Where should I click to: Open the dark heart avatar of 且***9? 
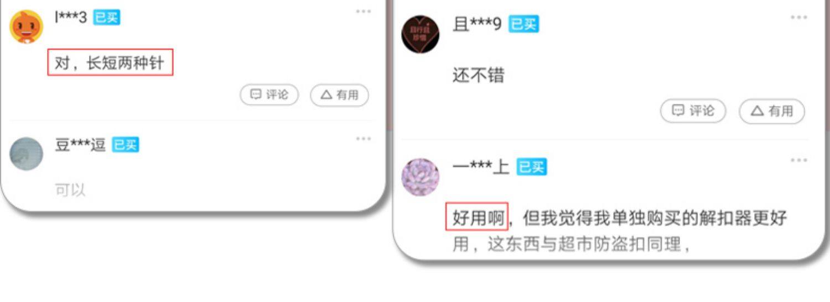click(421, 34)
